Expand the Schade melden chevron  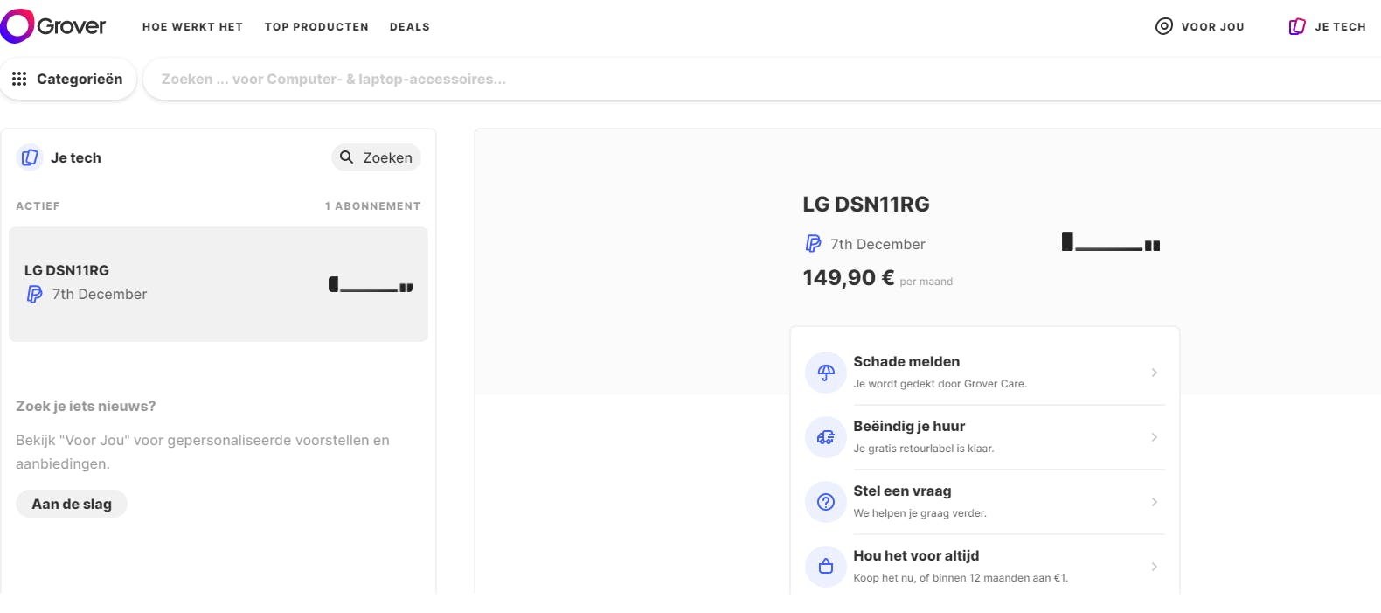[1155, 373]
